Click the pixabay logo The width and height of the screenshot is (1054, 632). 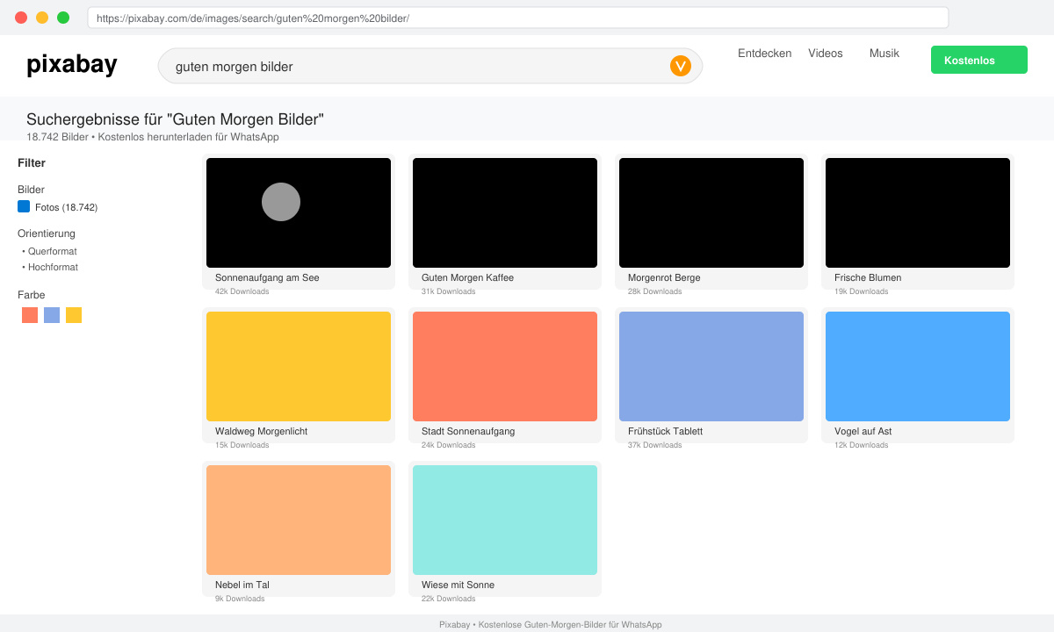tap(72, 64)
